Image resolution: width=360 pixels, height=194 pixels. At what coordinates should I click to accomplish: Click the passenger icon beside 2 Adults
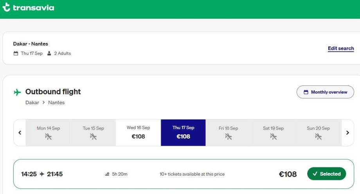coord(49,53)
